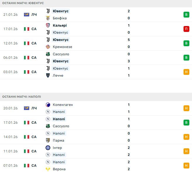The height and width of the screenshot is (172, 192).
Task: Click the Lecce club crest icon
Action: pyautogui.click(x=48, y=75)
